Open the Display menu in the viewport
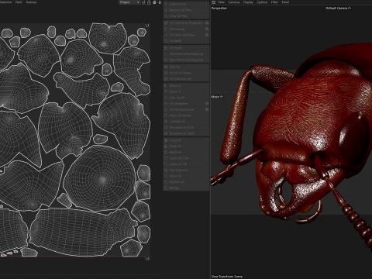 point(248,2)
